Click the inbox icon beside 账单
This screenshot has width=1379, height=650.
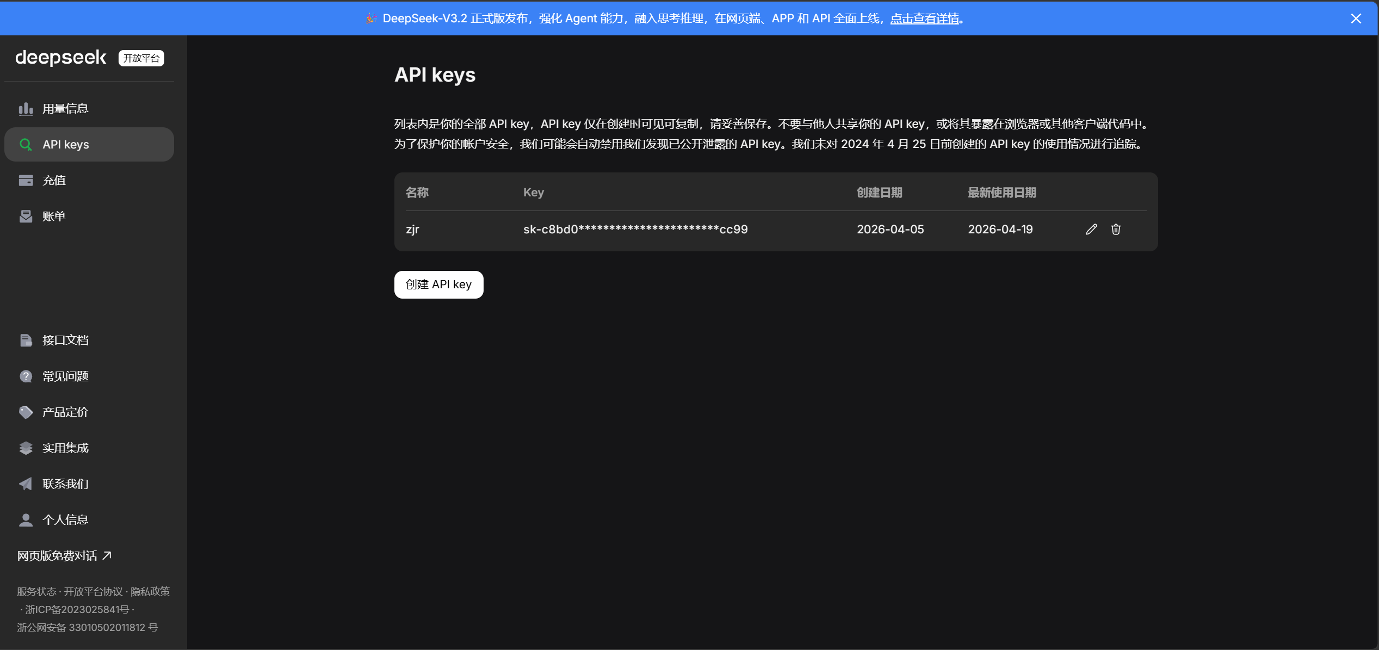point(26,216)
